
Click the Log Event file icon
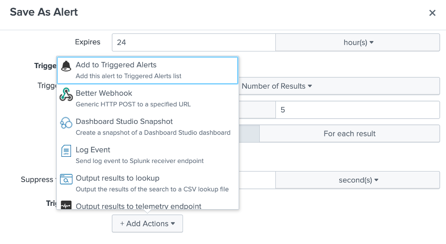[66, 151]
